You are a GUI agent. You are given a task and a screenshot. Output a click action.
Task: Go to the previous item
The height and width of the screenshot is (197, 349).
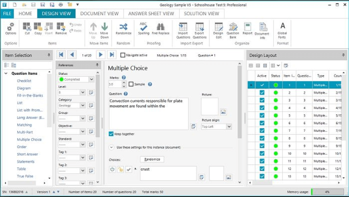click(x=72, y=55)
